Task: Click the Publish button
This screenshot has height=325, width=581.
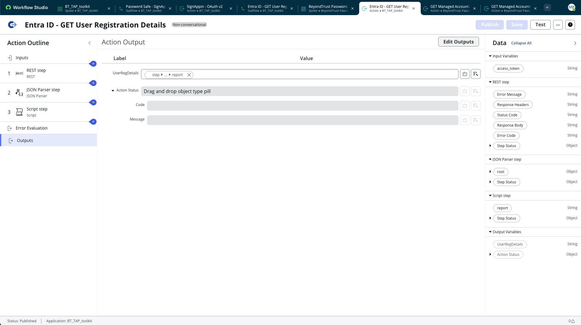Action: tap(490, 25)
